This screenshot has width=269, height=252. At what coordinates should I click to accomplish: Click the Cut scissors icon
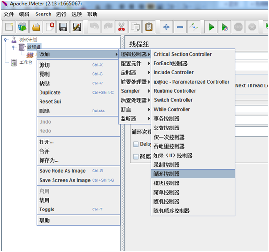121,27
